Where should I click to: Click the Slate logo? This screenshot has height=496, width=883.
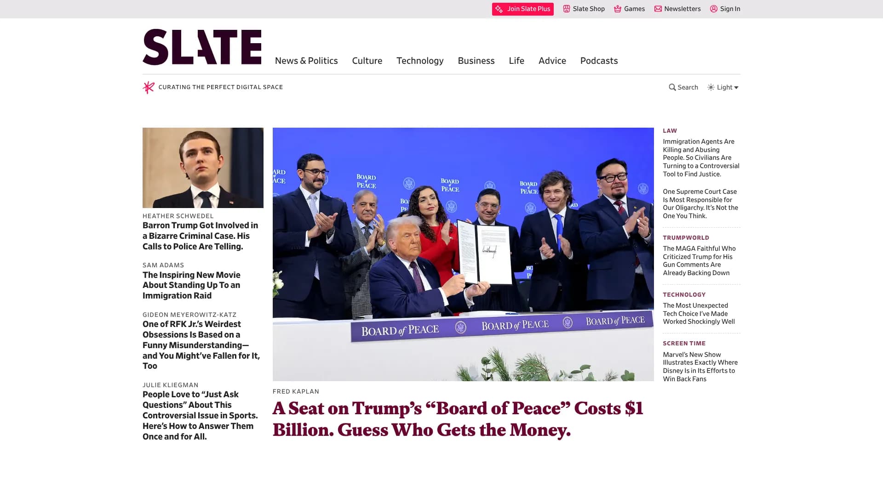click(x=202, y=47)
